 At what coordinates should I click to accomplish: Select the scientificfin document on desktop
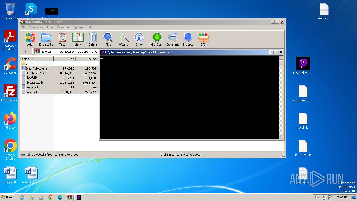tap(31, 175)
